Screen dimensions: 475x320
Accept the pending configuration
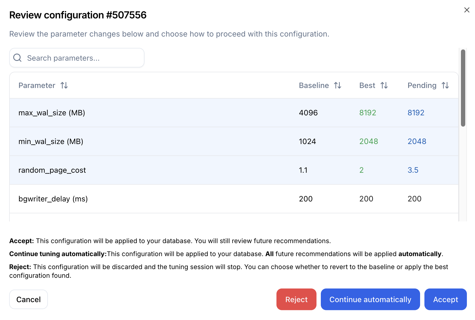[445, 299]
